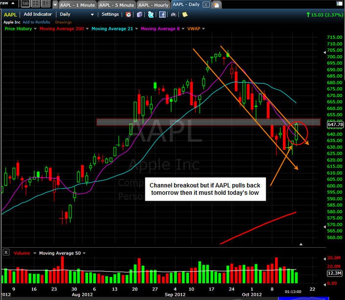Open a new chart tab

[216, 5]
